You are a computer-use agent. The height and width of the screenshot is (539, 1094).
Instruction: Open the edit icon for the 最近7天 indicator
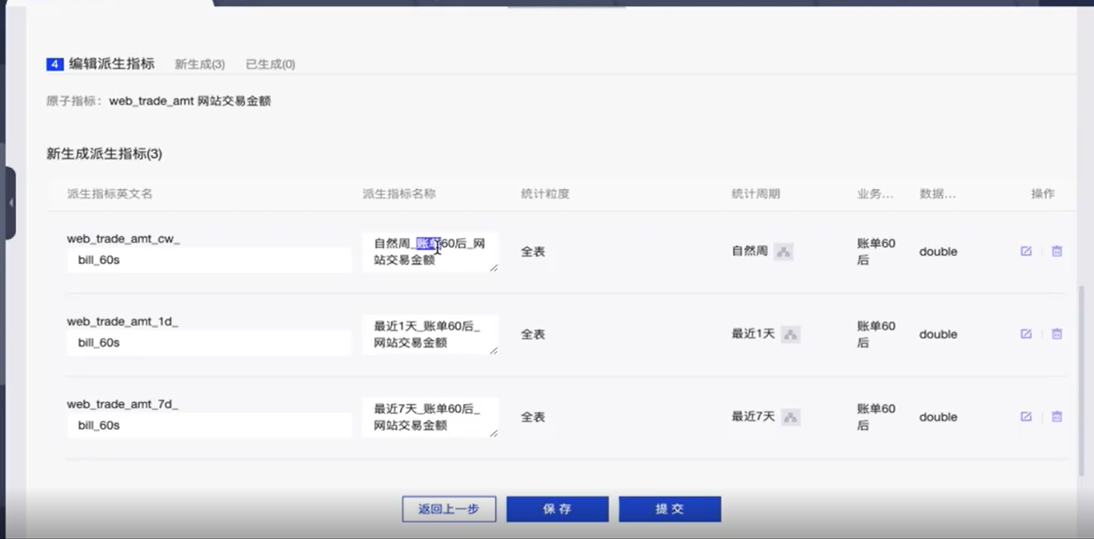point(1025,416)
